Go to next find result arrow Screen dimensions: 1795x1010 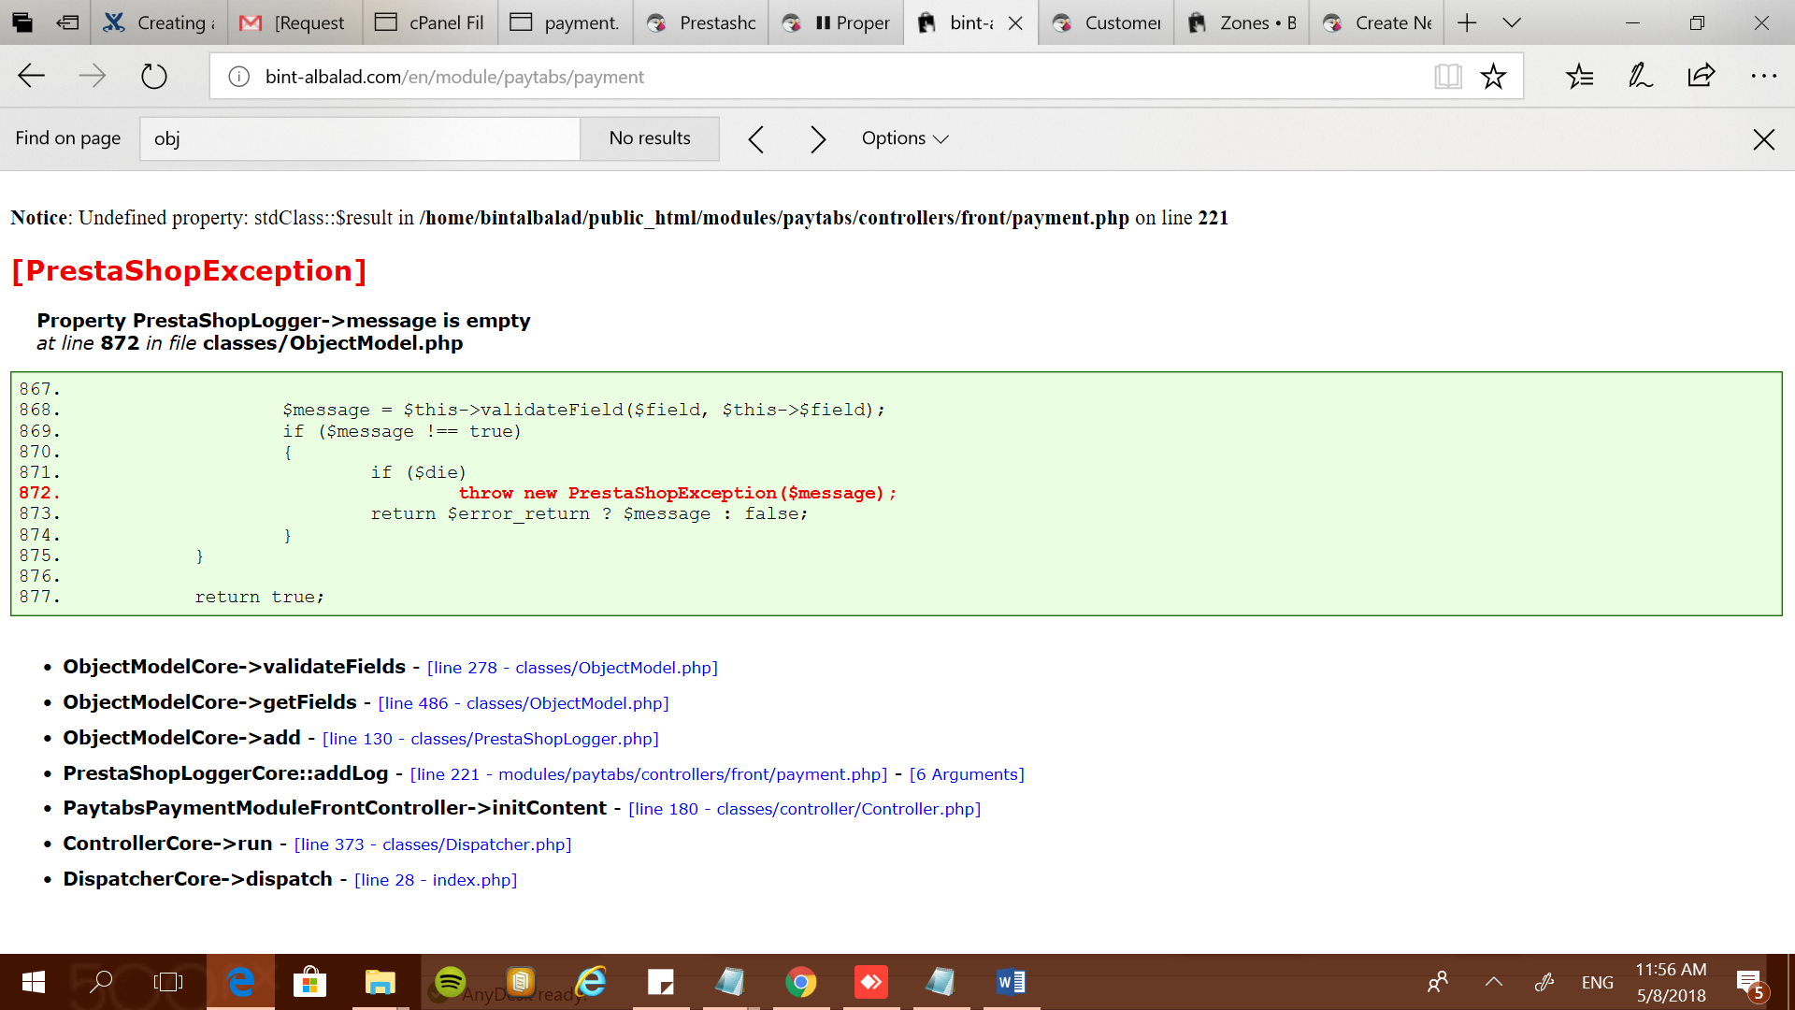coord(818,139)
